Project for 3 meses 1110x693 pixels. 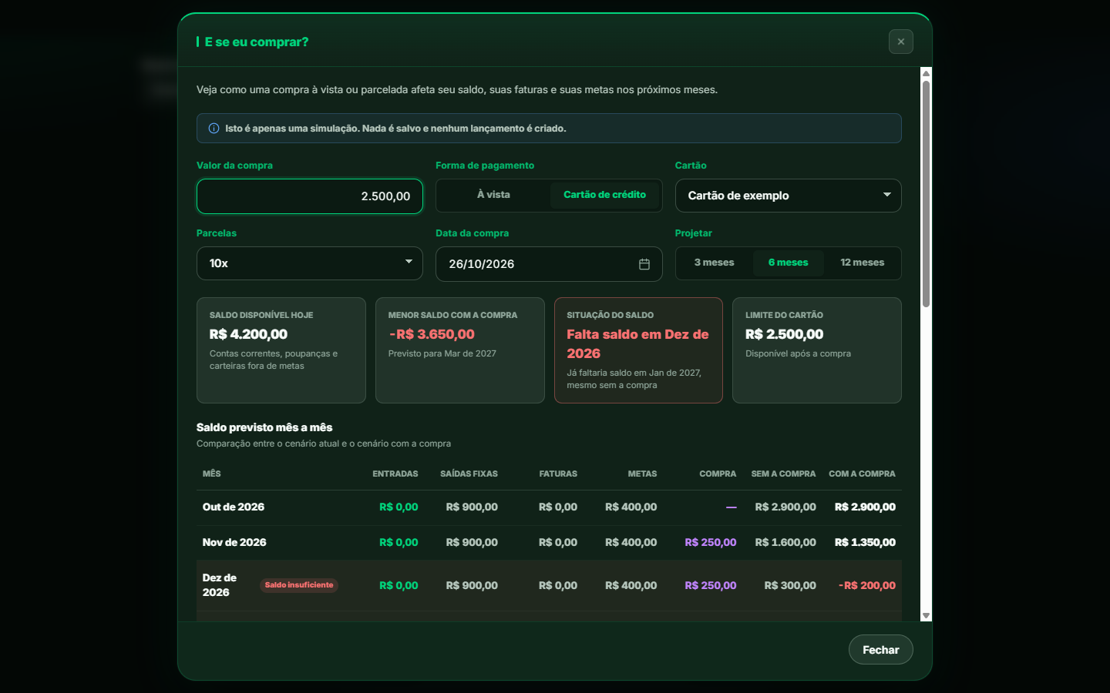(x=714, y=263)
